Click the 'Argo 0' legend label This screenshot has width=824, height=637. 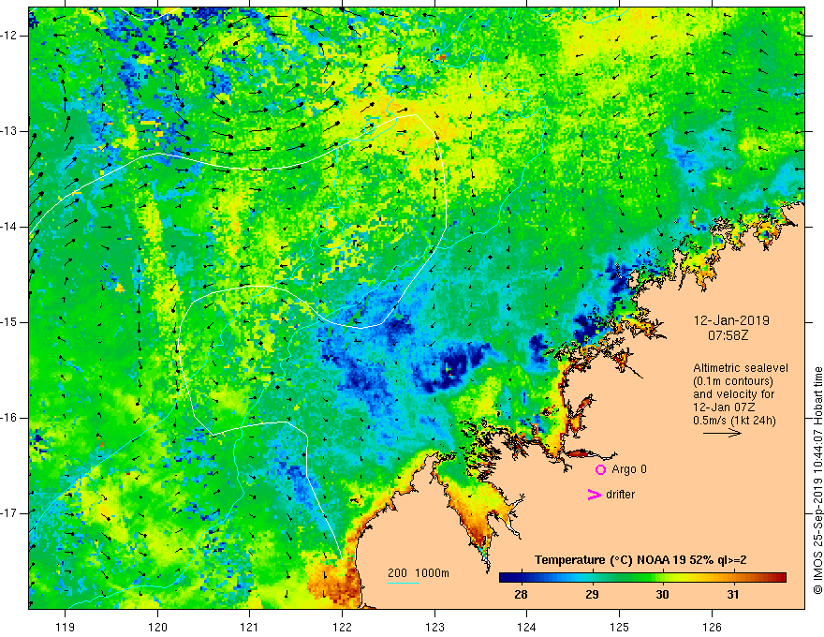pyautogui.click(x=629, y=468)
